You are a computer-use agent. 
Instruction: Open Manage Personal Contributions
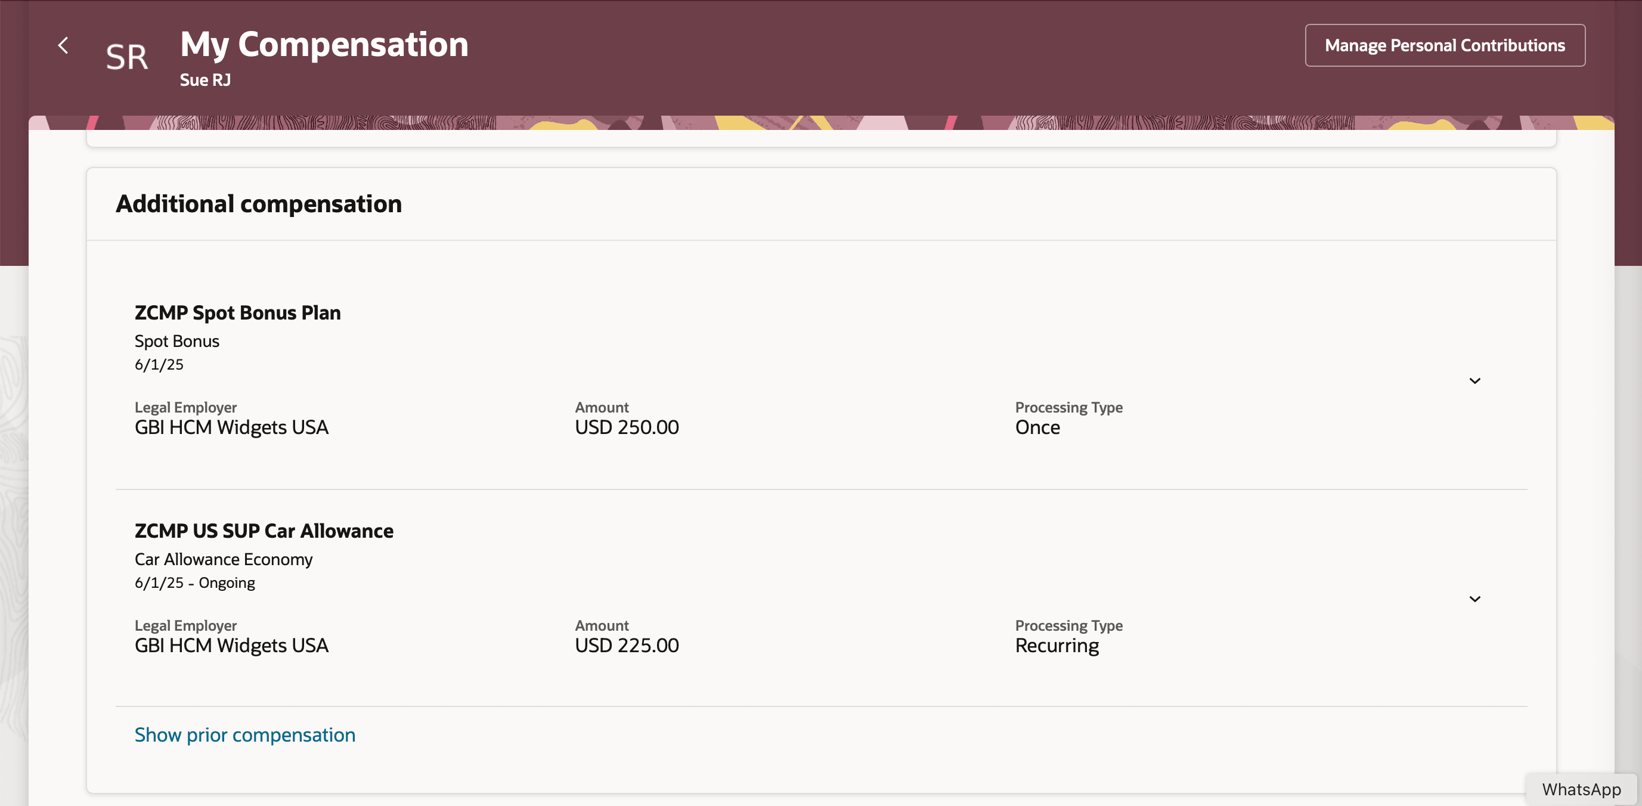click(x=1444, y=45)
